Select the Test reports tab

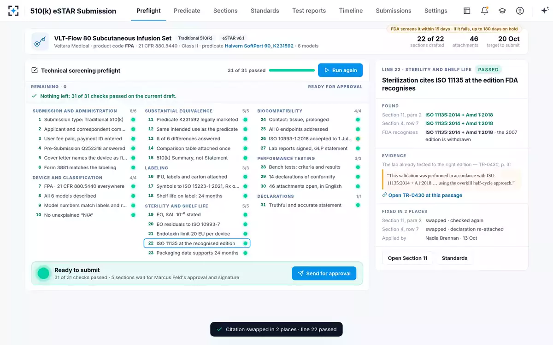click(309, 11)
